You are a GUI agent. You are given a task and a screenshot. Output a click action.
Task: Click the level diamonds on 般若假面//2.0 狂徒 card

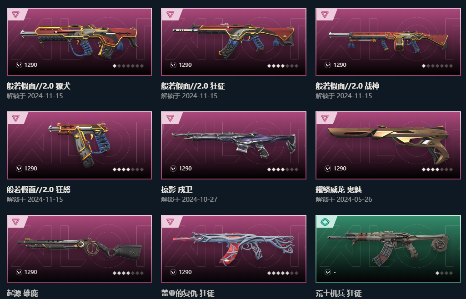coord(283,66)
